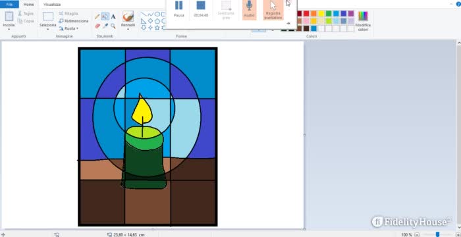This screenshot has height=237, width=461.
Task: Pick the yellow color swatch
Action: click(x=321, y=14)
